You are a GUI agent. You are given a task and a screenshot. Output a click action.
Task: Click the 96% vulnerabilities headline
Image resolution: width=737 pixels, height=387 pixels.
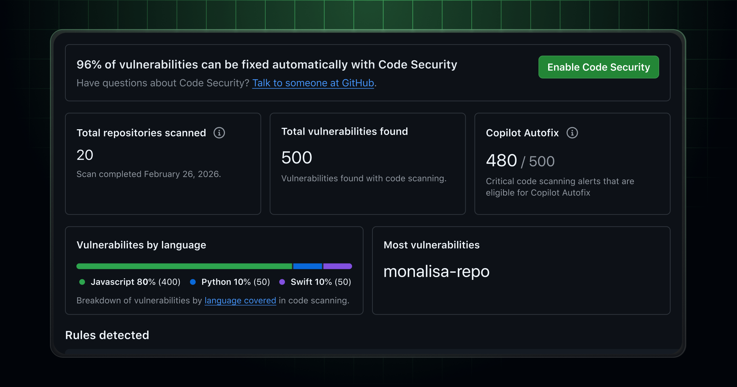click(x=267, y=65)
